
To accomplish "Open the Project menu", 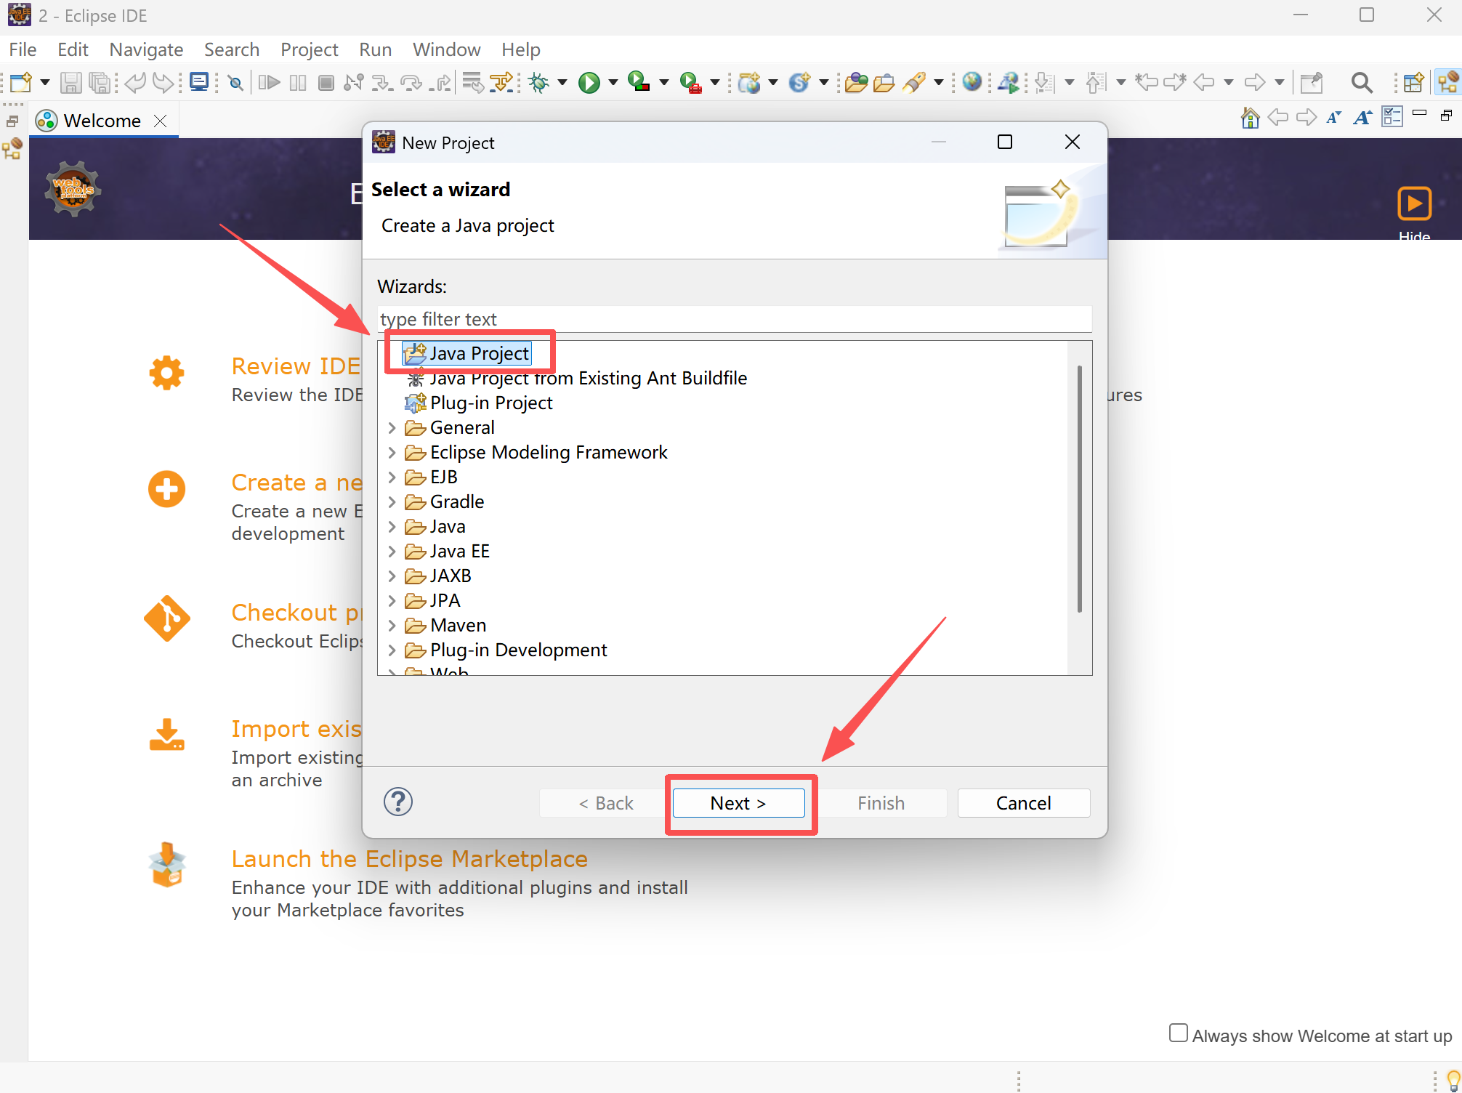I will point(309,49).
